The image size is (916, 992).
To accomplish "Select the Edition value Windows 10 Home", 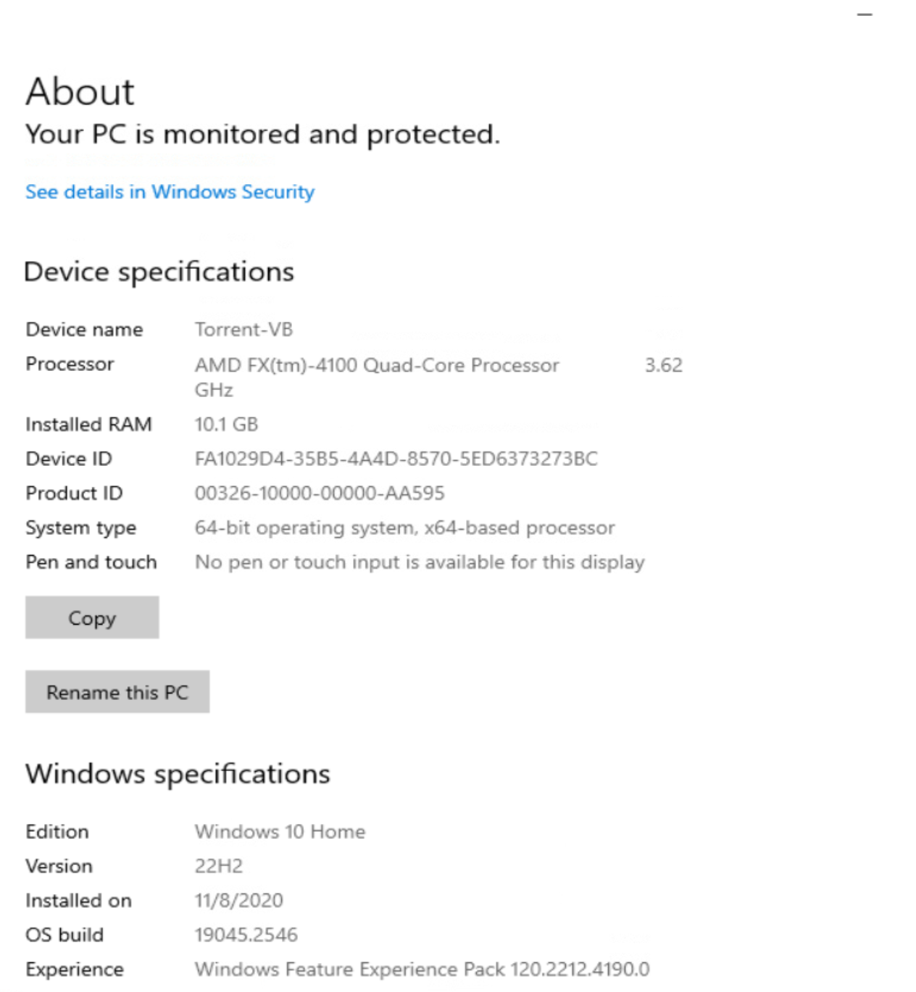I will (280, 832).
